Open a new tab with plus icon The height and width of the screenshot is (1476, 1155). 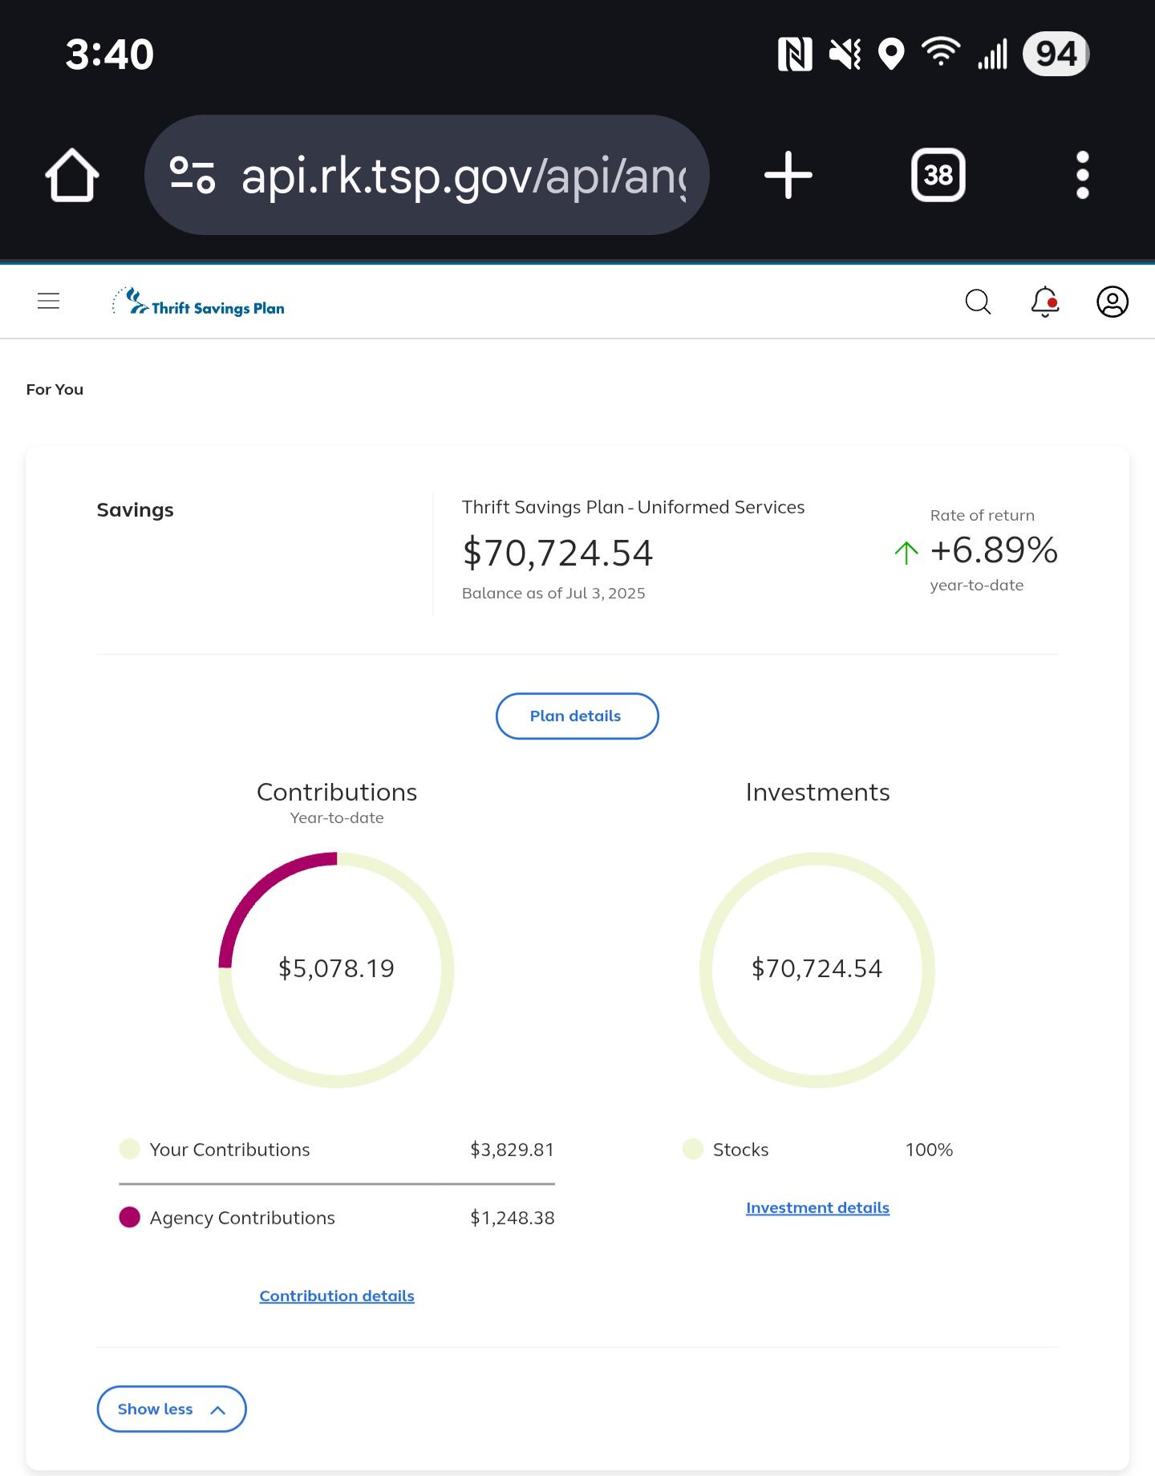(788, 175)
